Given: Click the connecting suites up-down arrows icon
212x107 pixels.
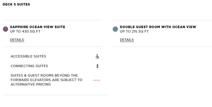Looking at the screenshot, I should pos(97,66).
